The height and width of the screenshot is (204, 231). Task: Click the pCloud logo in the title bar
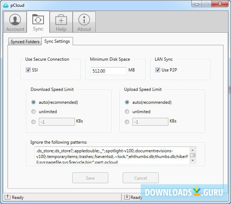point(6,5)
